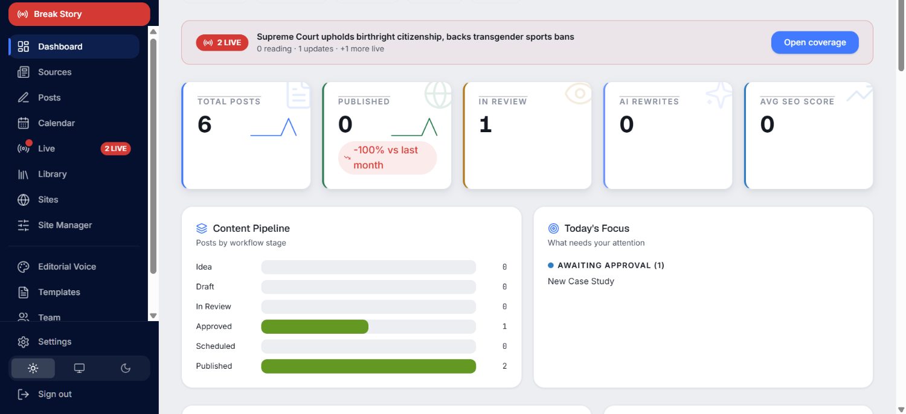Open the Dashboard grid icon
The image size is (906, 414).
pos(24,46)
